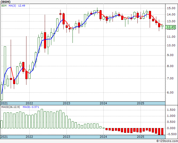178x143 pixels.
Task: Click 2022 on the MACD panel timeline
Action: pos(29,137)
